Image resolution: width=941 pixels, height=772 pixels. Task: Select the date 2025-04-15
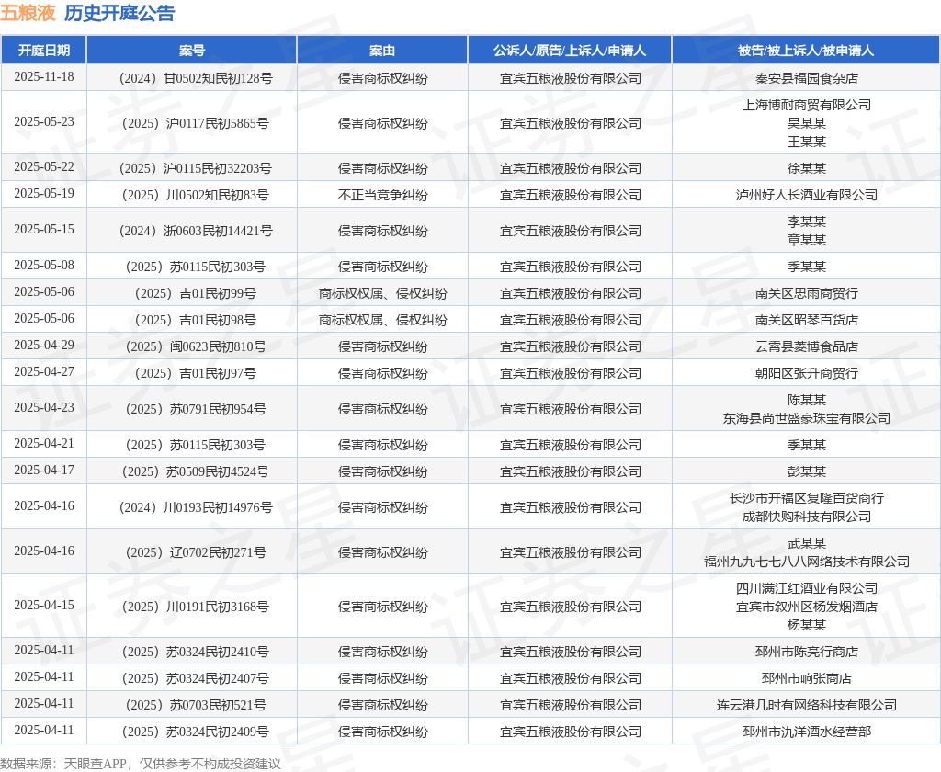point(44,605)
